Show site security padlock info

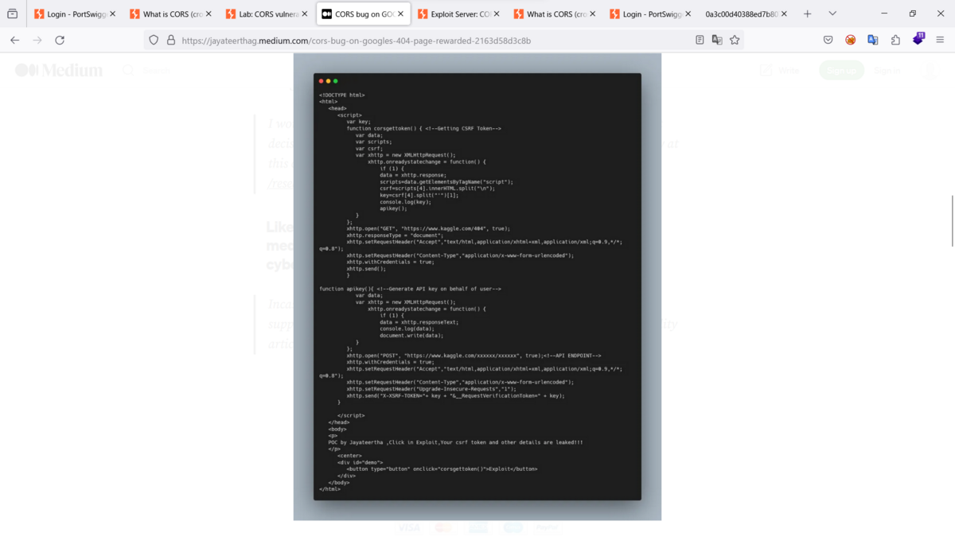(170, 40)
